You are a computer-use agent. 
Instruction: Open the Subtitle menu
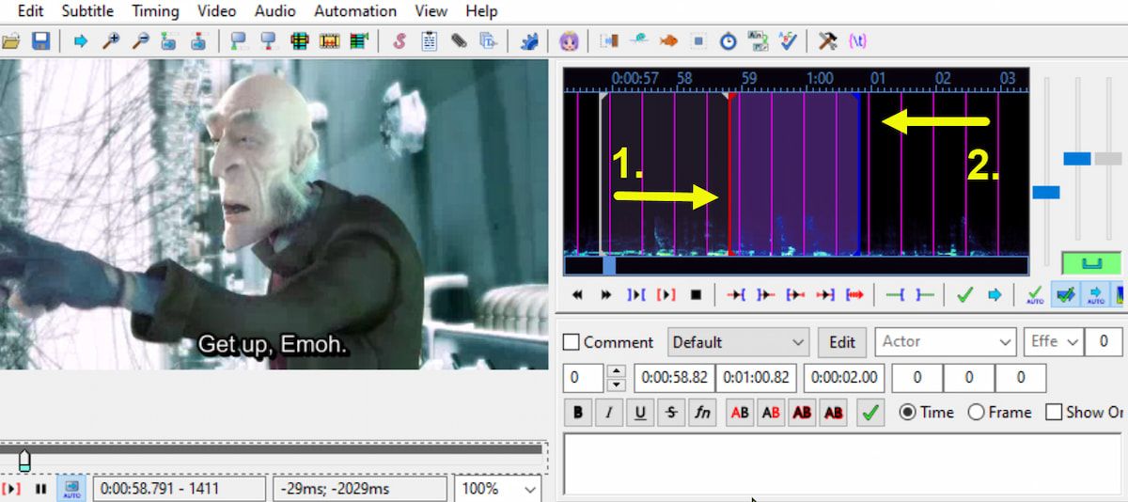[x=87, y=11]
